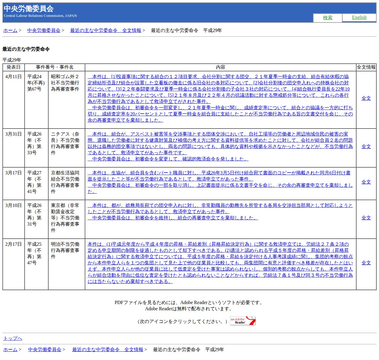The width and height of the screenshot is (379, 360).
Task: Click トップへ to return to page top
Action: (12, 338)
